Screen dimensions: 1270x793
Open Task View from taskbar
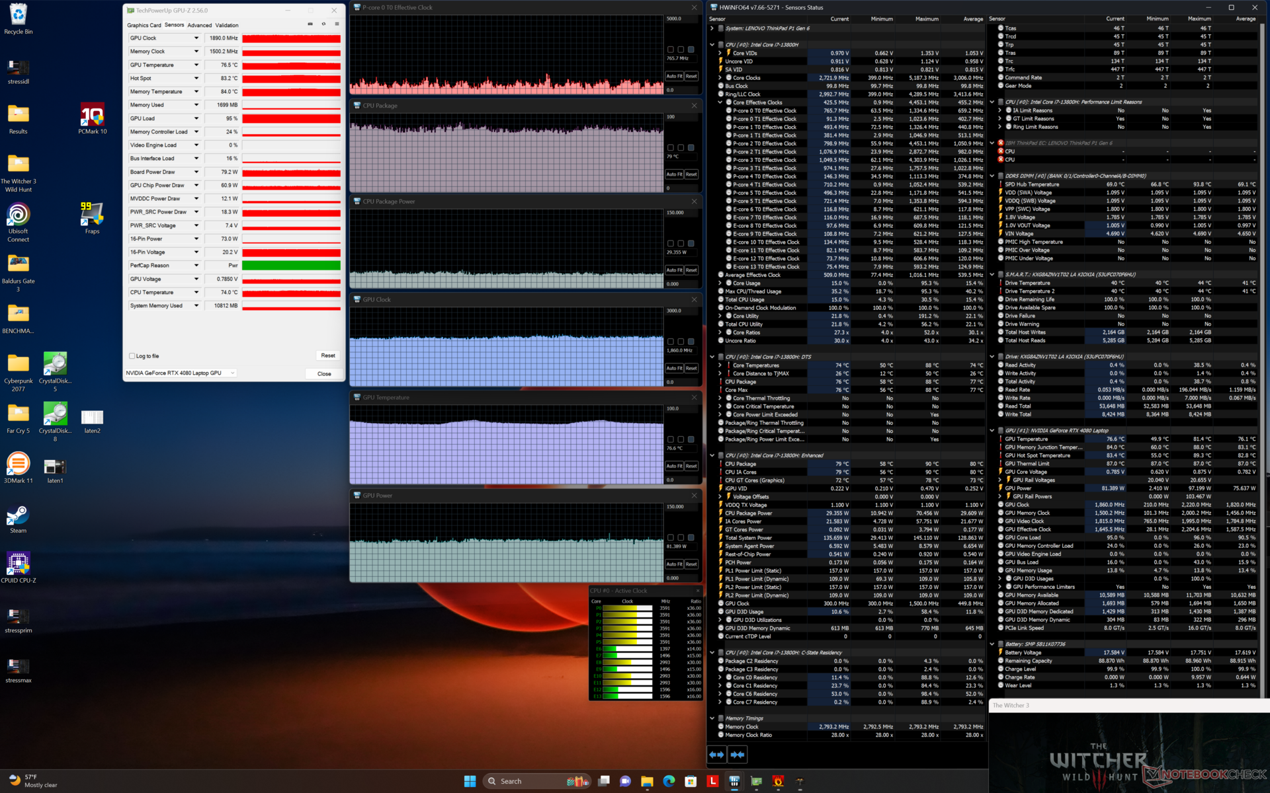[603, 781]
